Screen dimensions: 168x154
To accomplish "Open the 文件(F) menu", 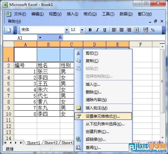I will (x=20, y=14).
